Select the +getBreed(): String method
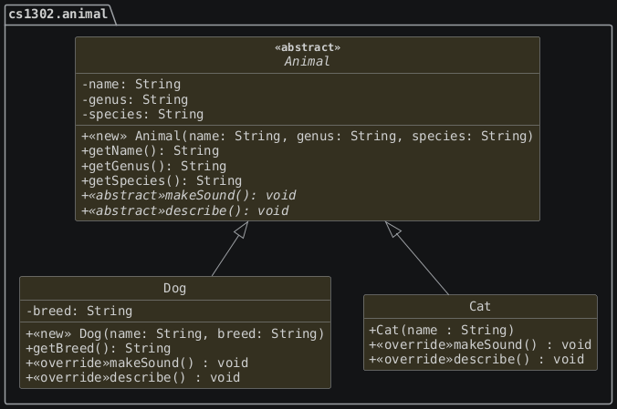Image resolution: width=617 pixels, height=409 pixels. [99, 349]
